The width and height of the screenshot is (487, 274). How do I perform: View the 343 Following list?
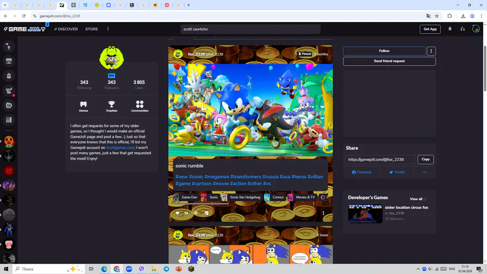[84, 84]
